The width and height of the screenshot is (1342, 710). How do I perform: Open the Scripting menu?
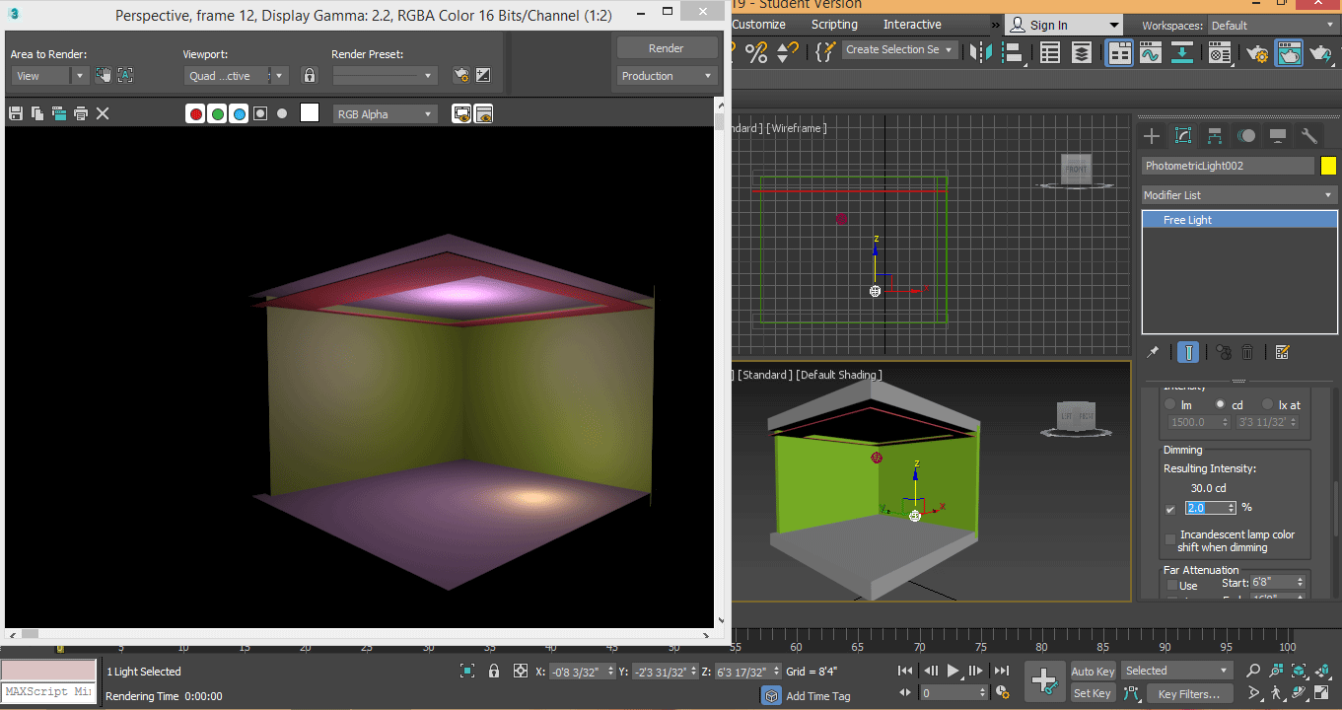pos(834,25)
